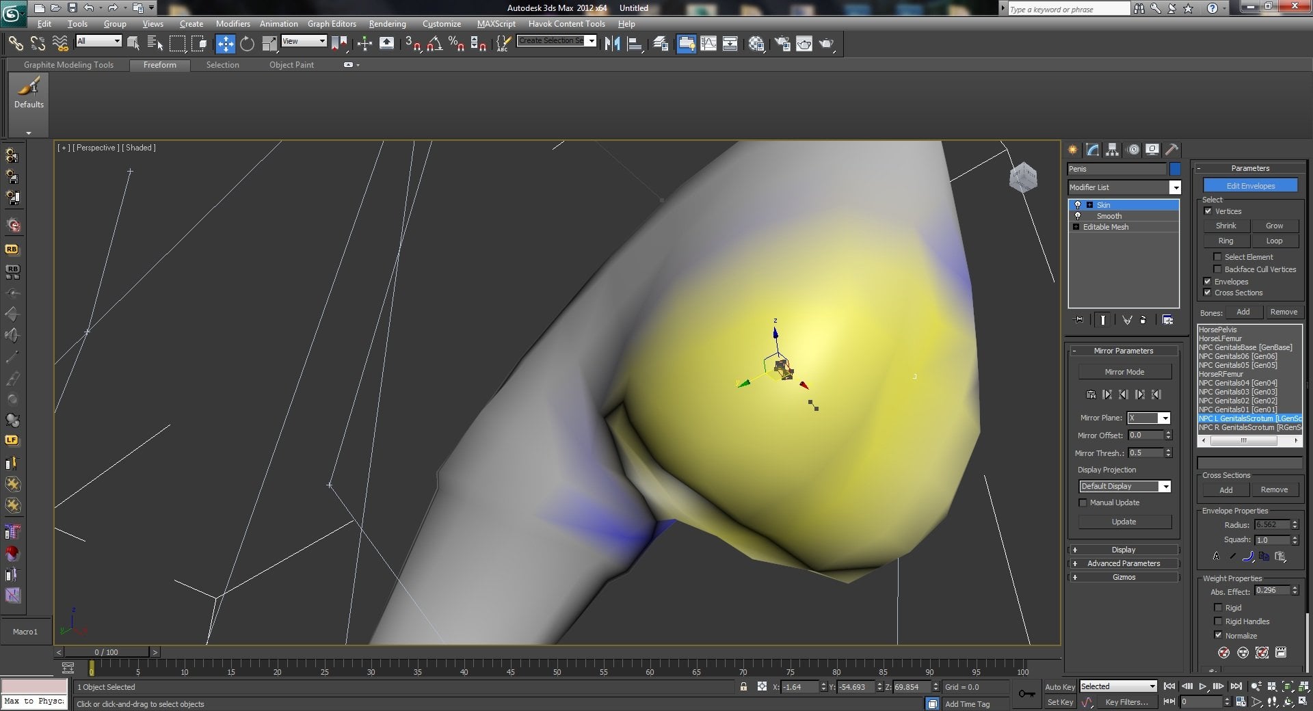1313x711 pixels.
Task: Open the Rendering menu
Action: coord(387,24)
